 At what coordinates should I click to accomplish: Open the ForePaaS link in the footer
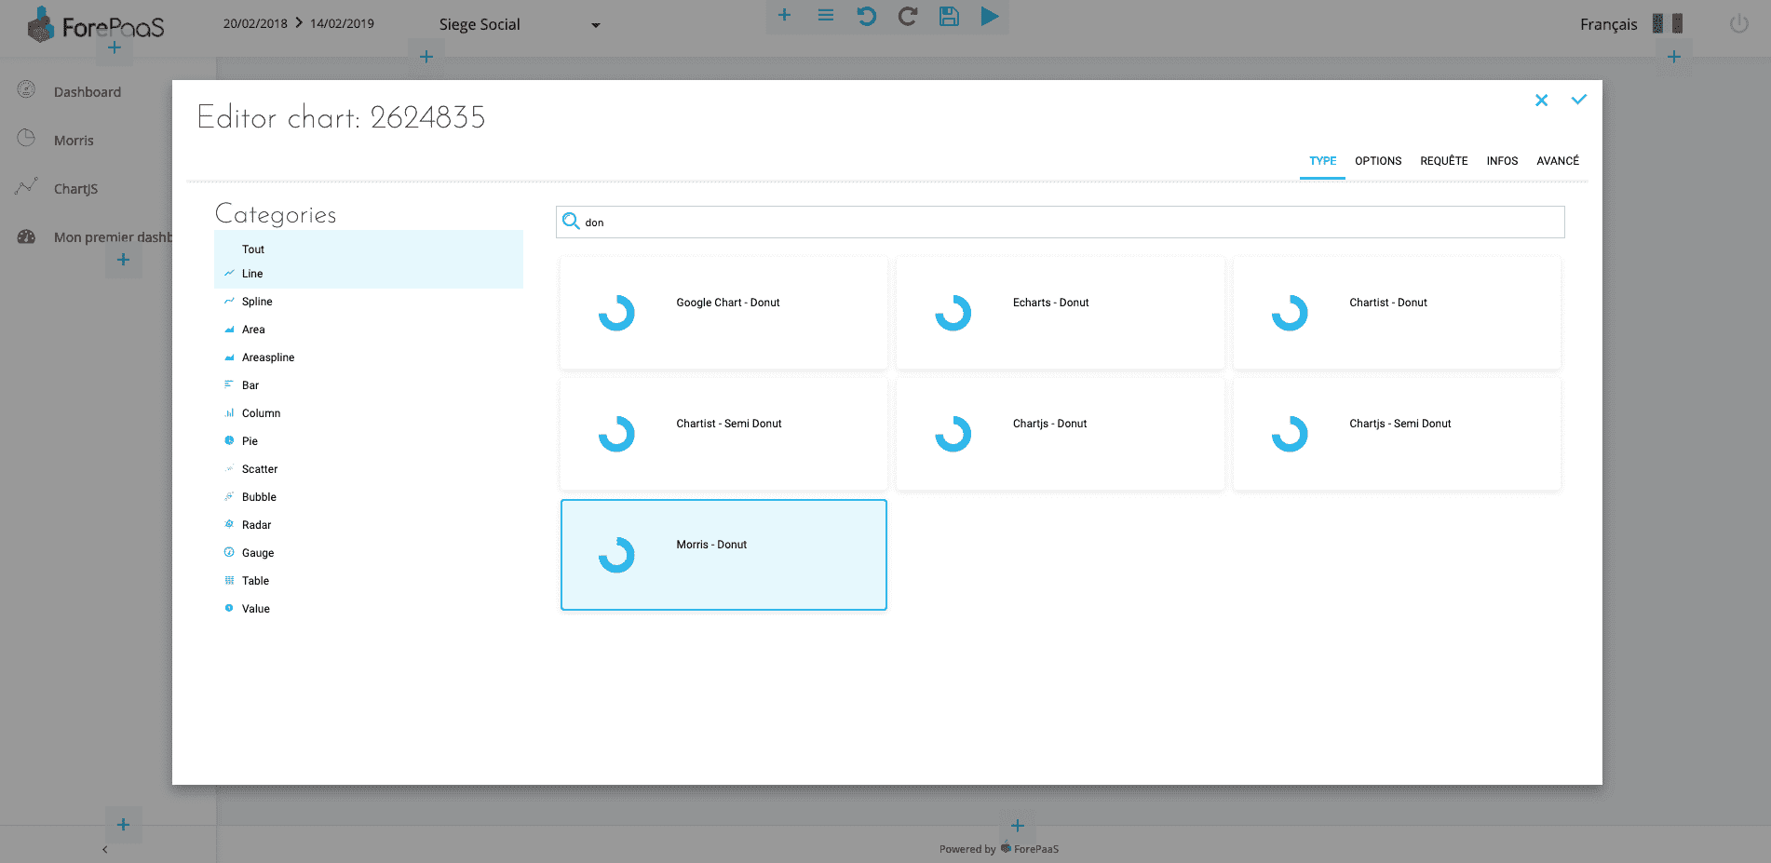point(1030,849)
